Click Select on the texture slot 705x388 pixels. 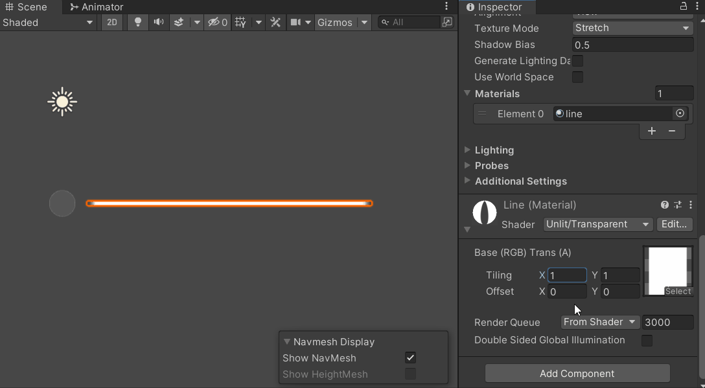(678, 291)
